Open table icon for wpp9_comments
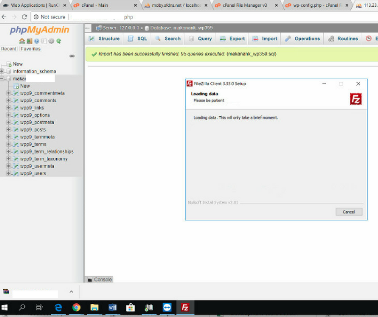 point(16,100)
